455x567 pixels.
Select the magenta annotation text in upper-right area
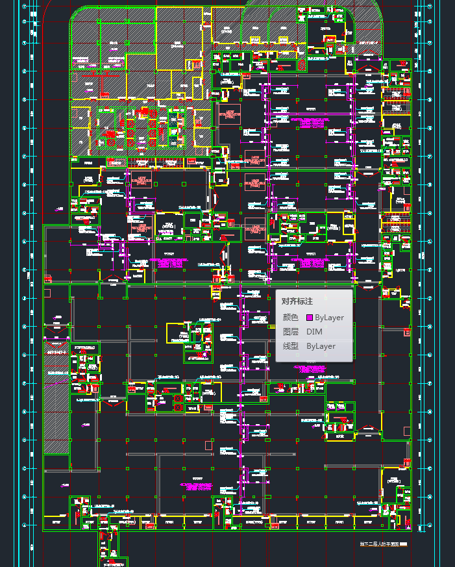coord(308,120)
